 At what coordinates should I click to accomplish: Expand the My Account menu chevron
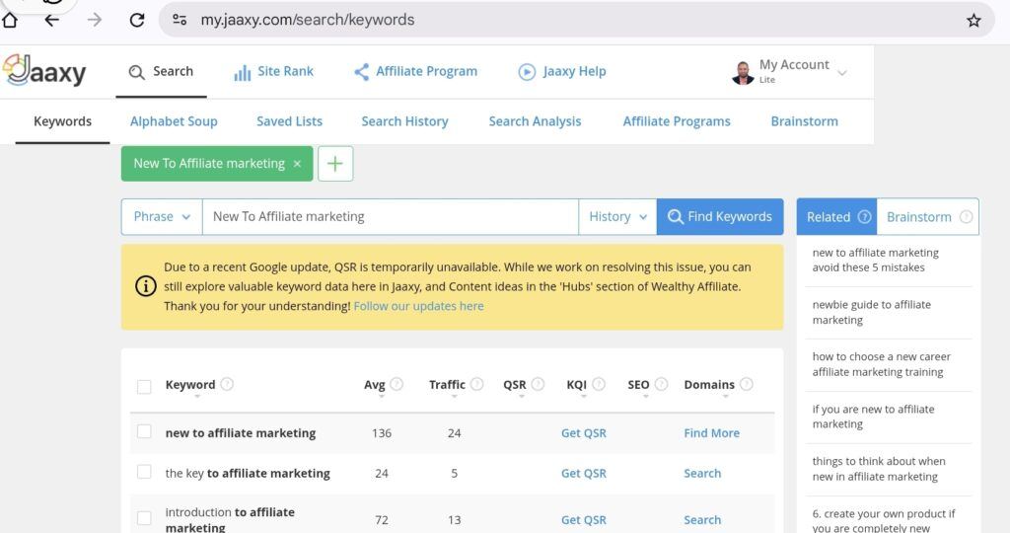click(841, 73)
